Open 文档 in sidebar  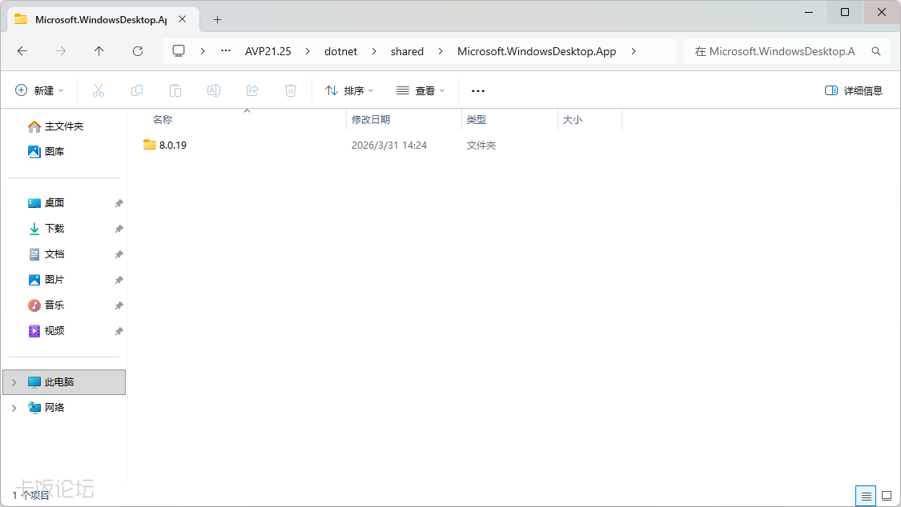[46, 254]
